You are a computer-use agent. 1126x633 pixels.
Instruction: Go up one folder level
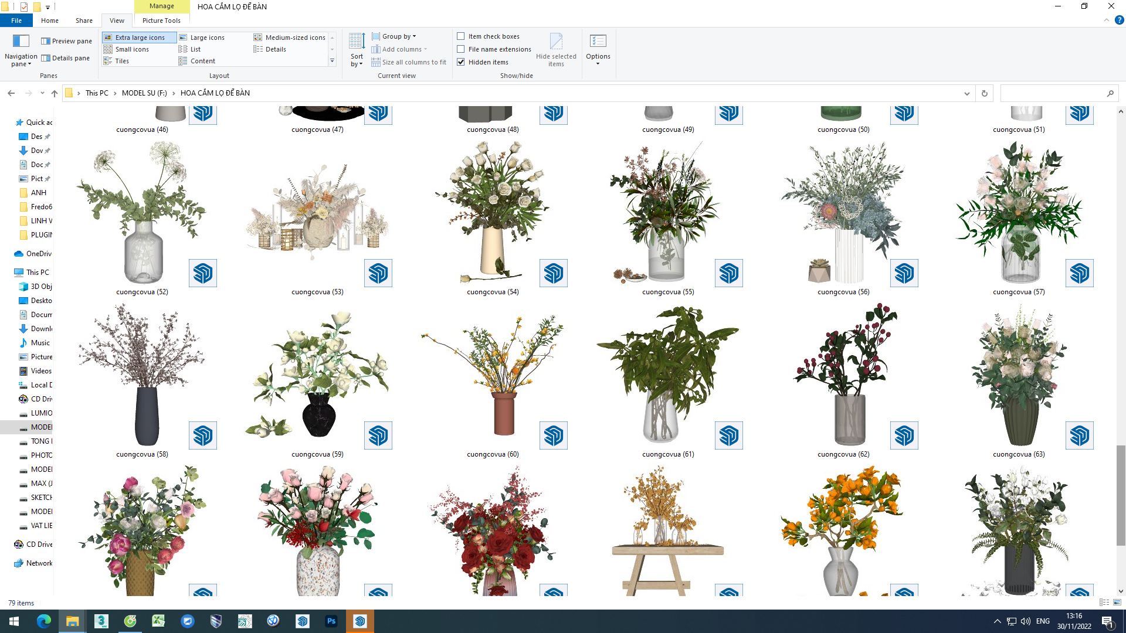coord(55,93)
